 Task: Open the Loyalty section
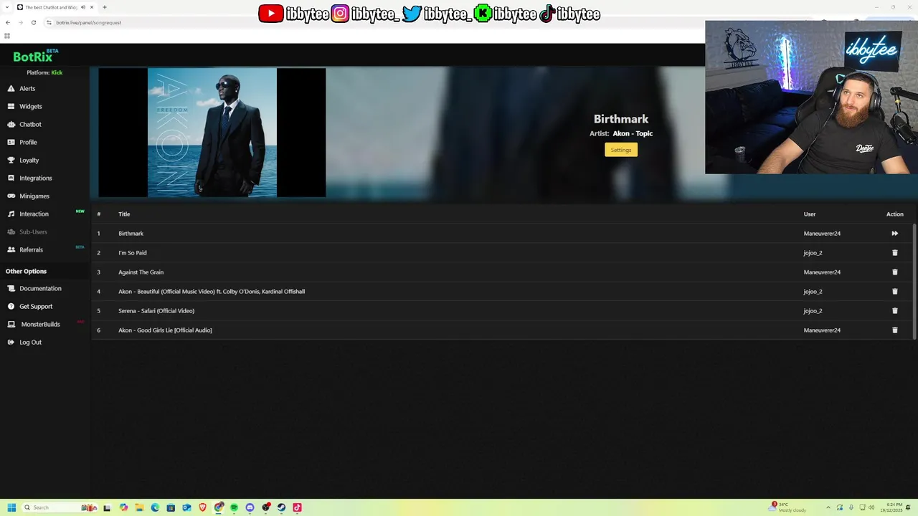(x=29, y=161)
